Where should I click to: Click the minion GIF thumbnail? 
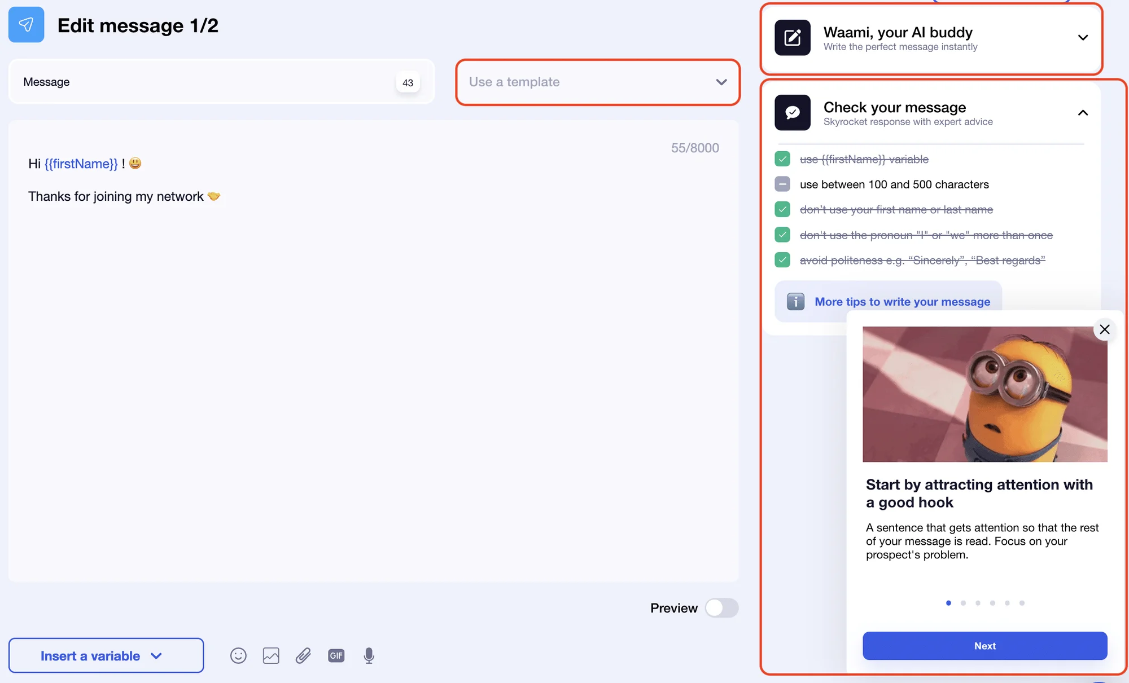coord(984,394)
